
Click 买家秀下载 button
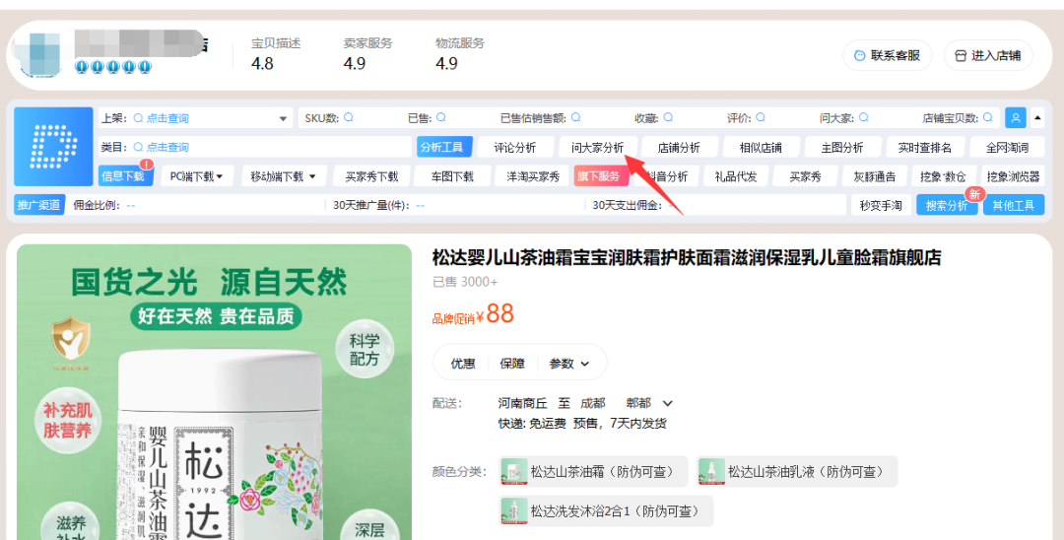371,176
